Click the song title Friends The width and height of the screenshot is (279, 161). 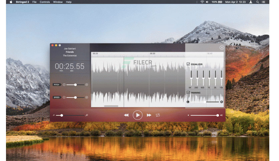[70, 52]
